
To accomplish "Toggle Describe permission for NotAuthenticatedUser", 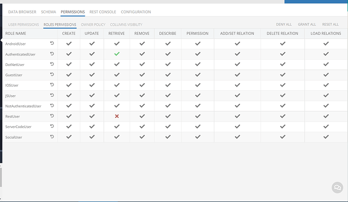I will pyautogui.click(x=168, y=106).
